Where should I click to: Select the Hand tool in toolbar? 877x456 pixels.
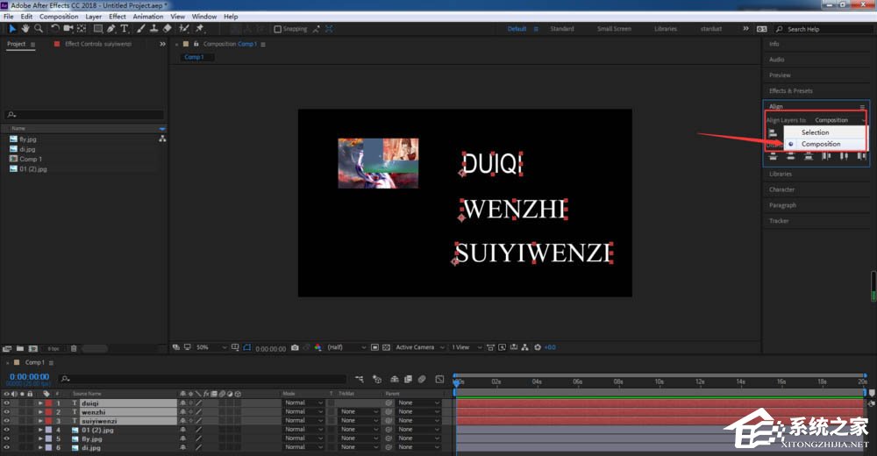(x=25, y=28)
